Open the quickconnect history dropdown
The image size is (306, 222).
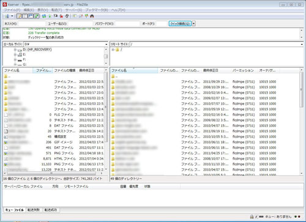193,24
